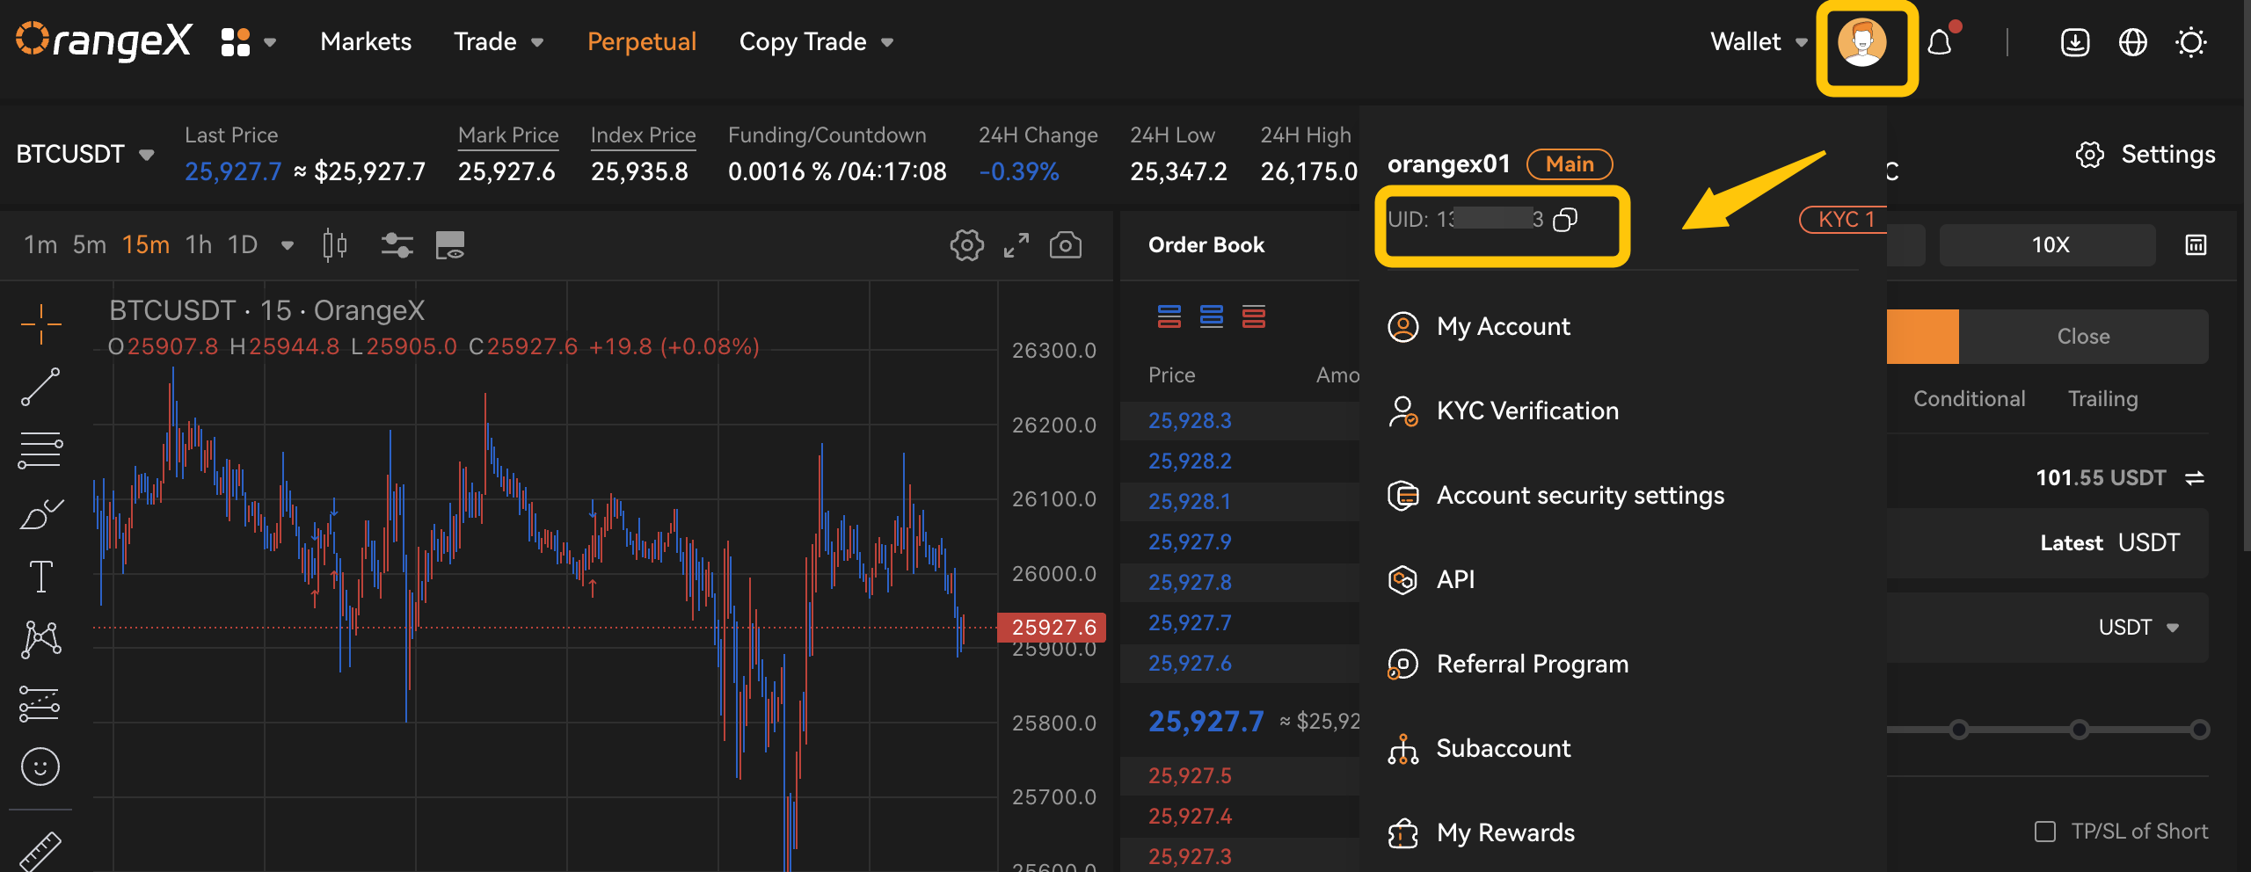Expand the Trade menu dropdown
Screen dimensions: 2251x872
536,42
